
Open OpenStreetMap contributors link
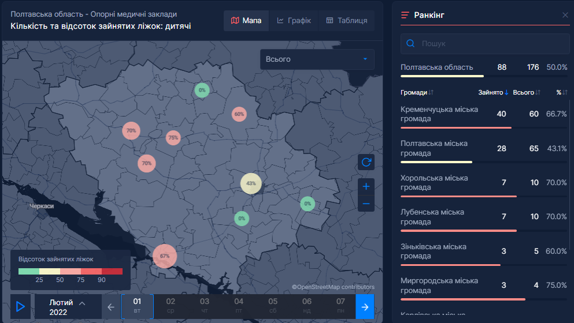[333, 287]
